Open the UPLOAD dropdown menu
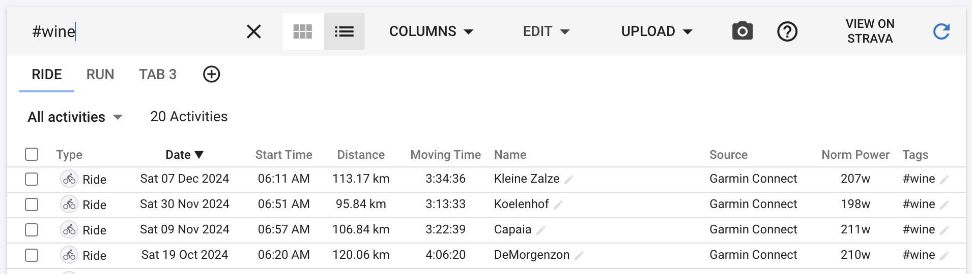 [x=656, y=31]
